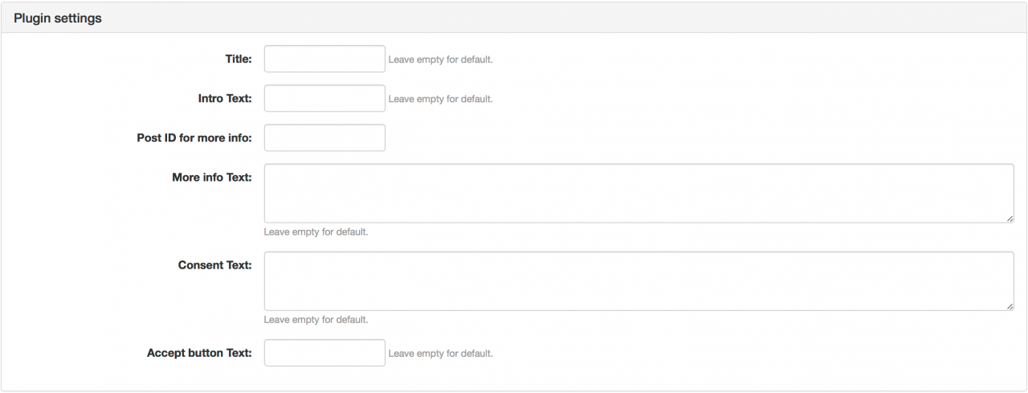Image resolution: width=1028 pixels, height=393 pixels.
Task: Click the Title input field
Action: pyautogui.click(x=324, y=59)
